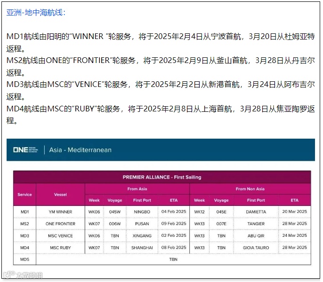
Task: Click the TANGIER first port cell
Action: coord(256,224)
